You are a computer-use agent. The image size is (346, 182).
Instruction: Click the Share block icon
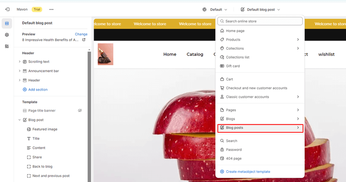coord(29,157)
